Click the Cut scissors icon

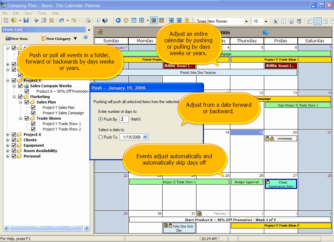point(36,20)
